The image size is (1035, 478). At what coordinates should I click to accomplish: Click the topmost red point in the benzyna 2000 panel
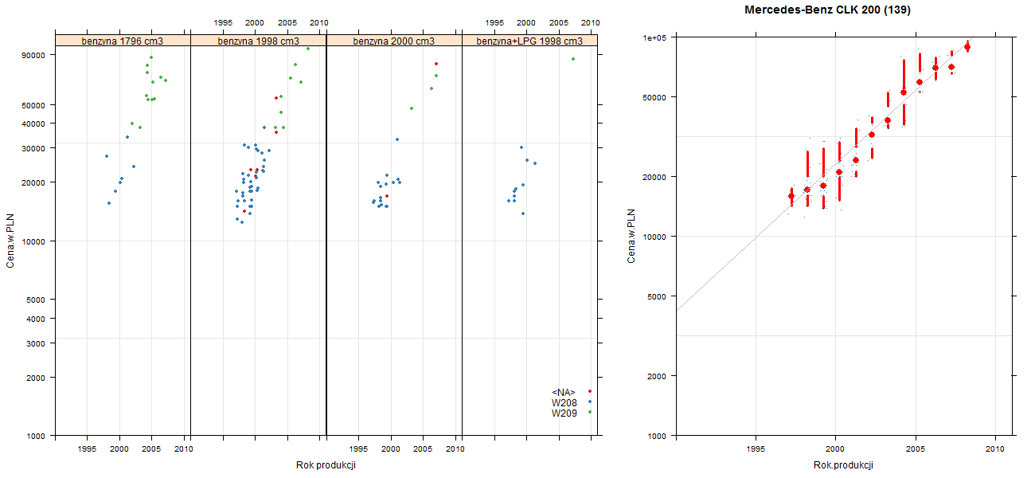(x=436, y=64)
